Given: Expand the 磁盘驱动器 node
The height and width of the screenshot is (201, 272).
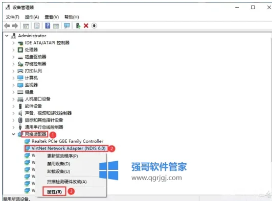Looking at the screenshot, I should point(13,57).
